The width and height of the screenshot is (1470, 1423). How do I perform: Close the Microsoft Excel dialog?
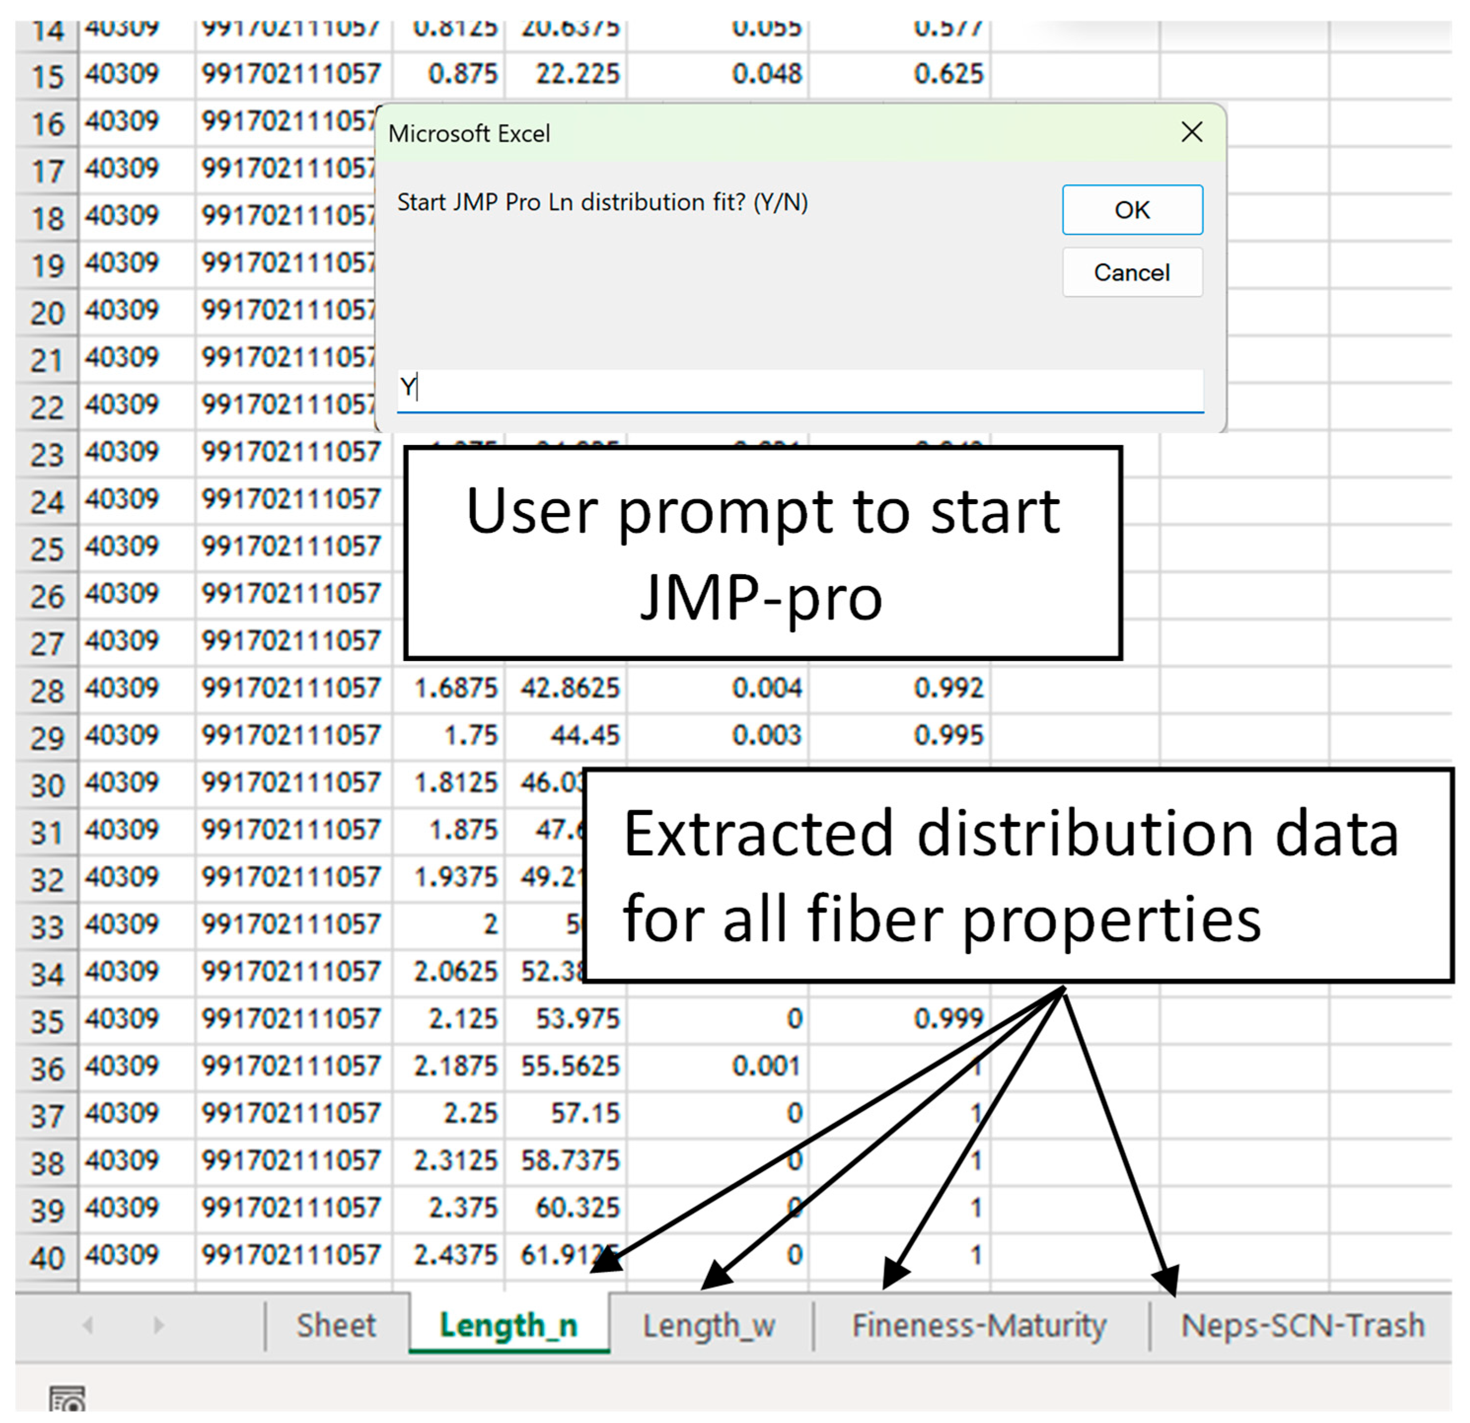tap(1191, 133)
